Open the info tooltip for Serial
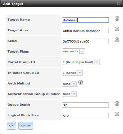123x134 pixels. (117, 40)
